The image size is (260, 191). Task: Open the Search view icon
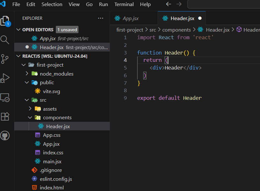pos(5,40)
